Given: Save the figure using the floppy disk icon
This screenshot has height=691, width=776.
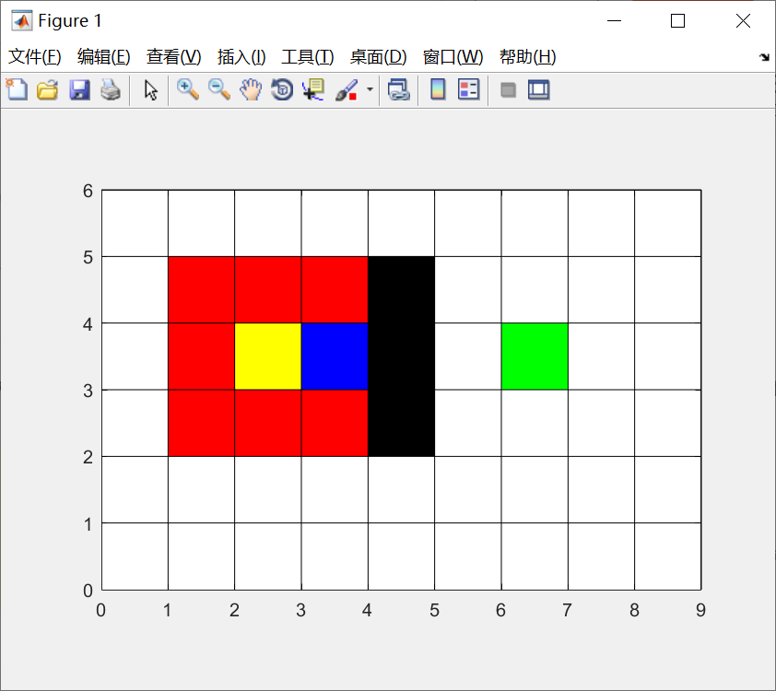Looking at the screenshot, I should [79, 90].
